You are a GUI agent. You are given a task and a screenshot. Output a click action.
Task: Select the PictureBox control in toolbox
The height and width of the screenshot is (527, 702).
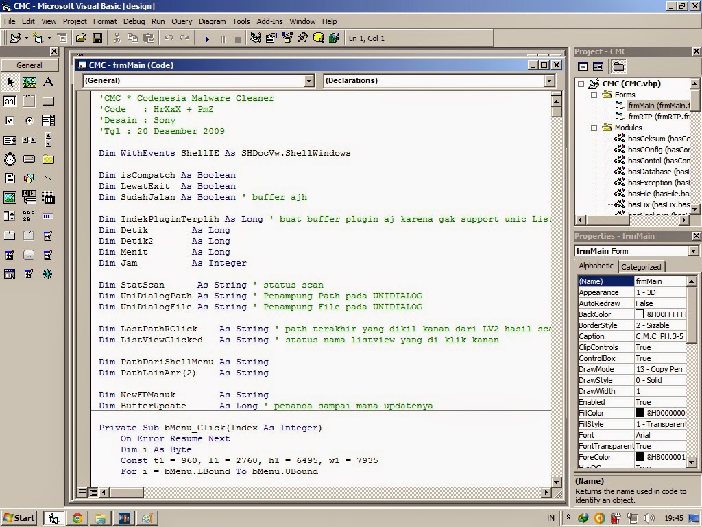click(29, 82)
